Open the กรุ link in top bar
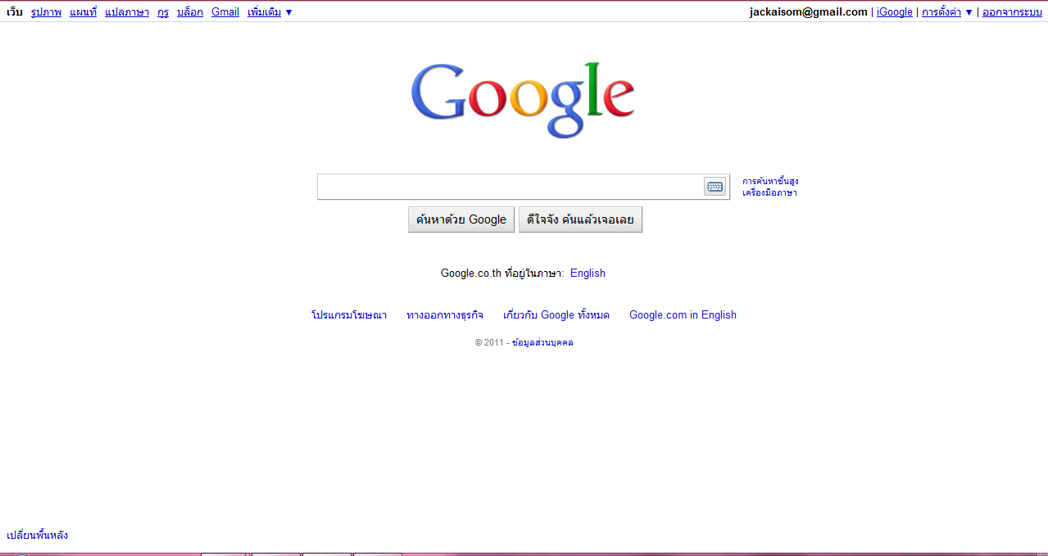This screenshot has width=1048, height=556. [x=163, y=12]
